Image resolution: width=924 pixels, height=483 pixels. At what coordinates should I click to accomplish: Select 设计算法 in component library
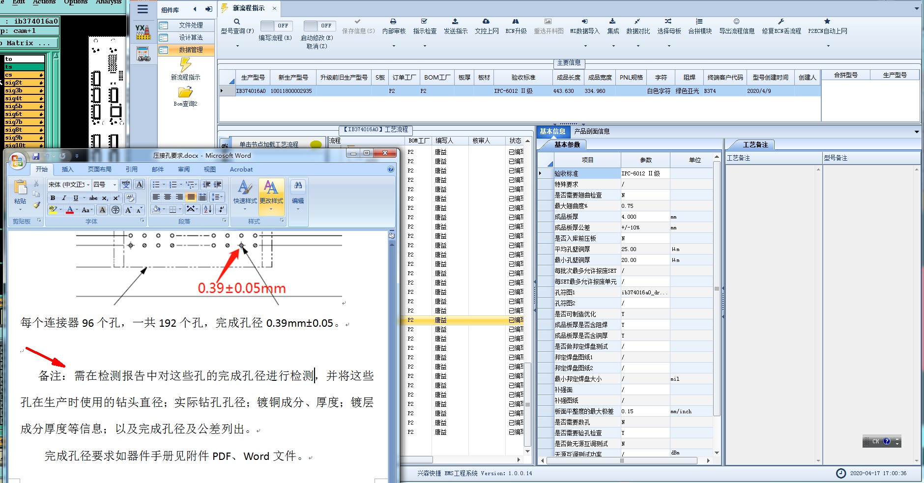(x=186, y=37)
